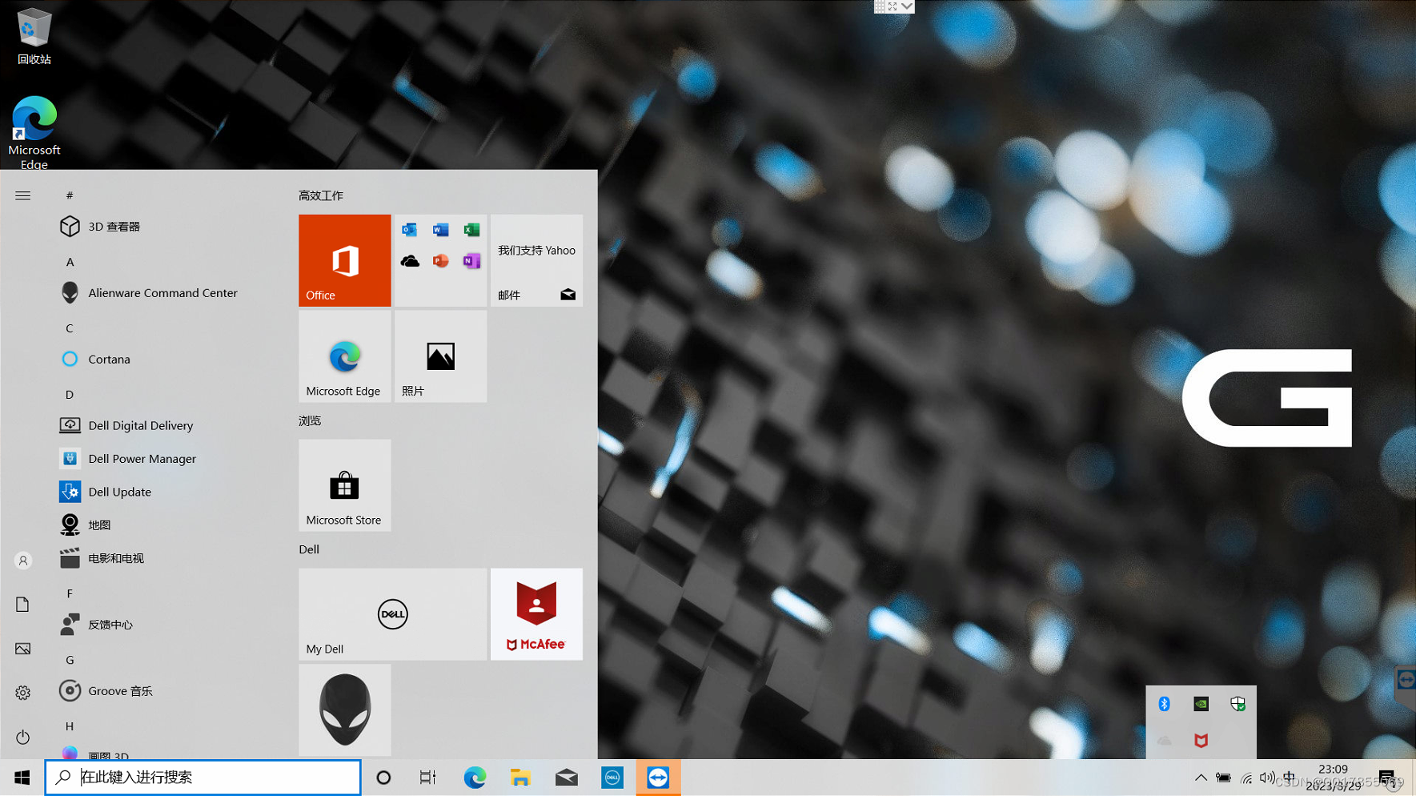Open the Mail app from the taskbar
This screenshot has width=1416, height=796.
click(566, 777)
